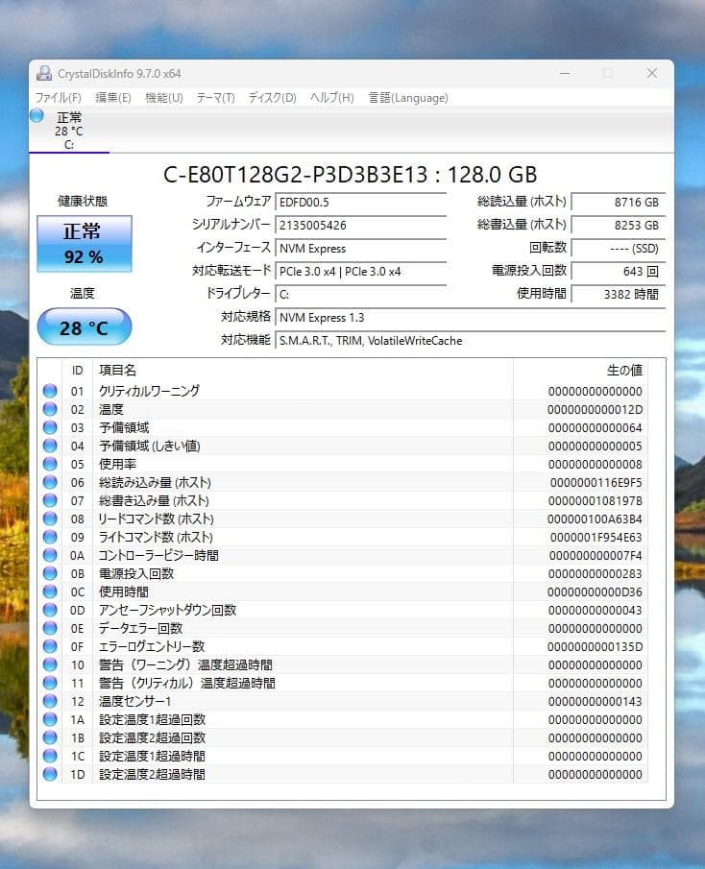
Task: Select raw value 000000000012D
Action: tap(596, 410)
